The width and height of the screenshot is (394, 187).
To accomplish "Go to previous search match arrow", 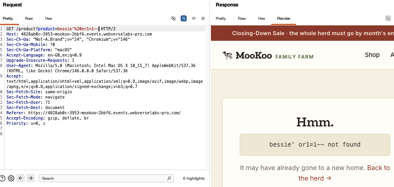I will [21, 178].
